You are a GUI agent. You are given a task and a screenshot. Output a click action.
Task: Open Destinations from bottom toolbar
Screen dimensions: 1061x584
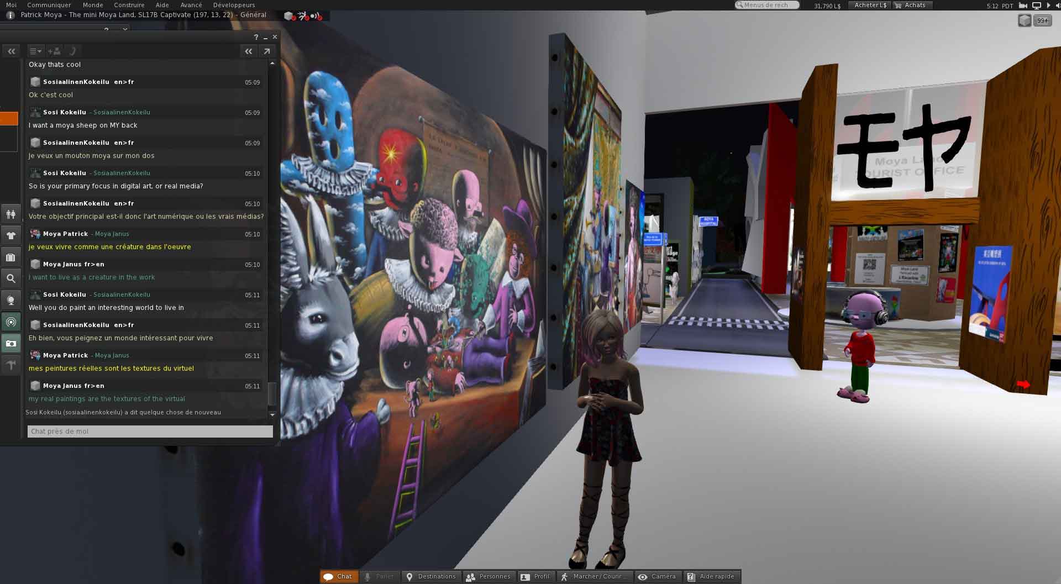click(x=431, y=576)
